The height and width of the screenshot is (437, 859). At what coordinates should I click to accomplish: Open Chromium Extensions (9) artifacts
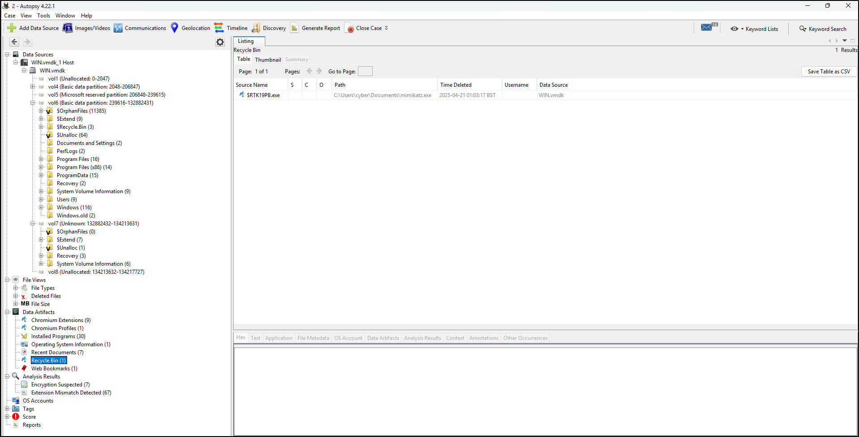[61, 320]
